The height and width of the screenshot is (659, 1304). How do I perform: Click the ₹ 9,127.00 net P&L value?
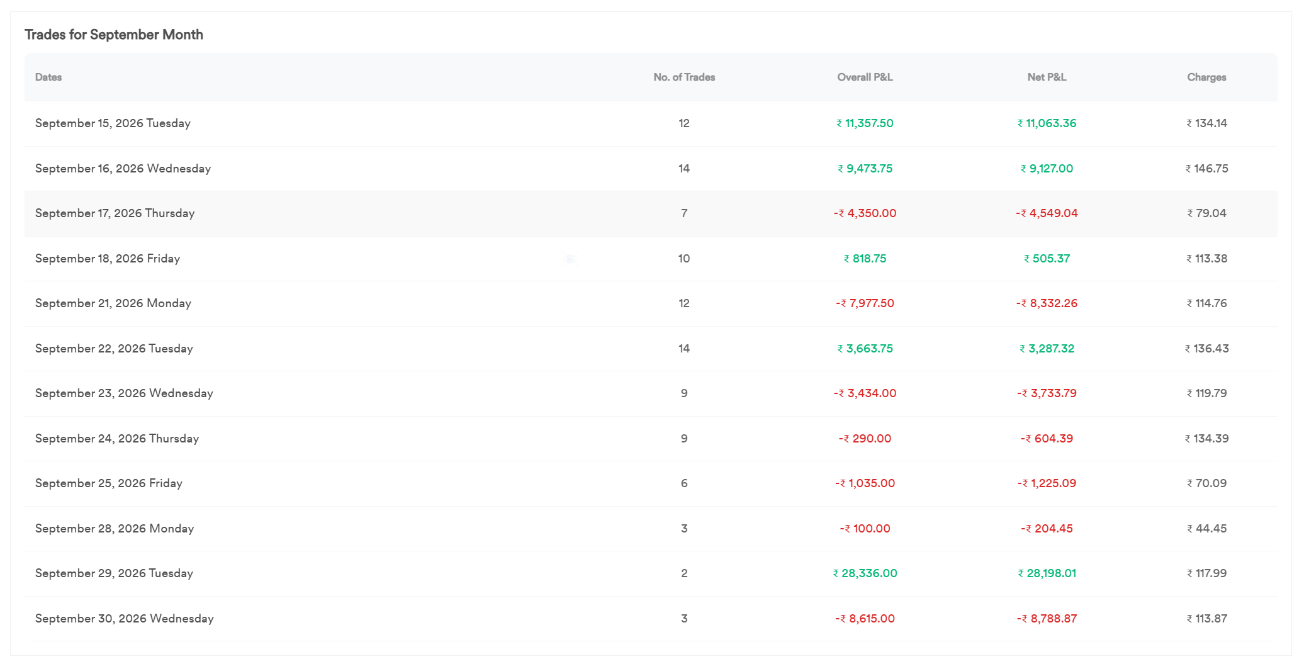point(1047,169)
